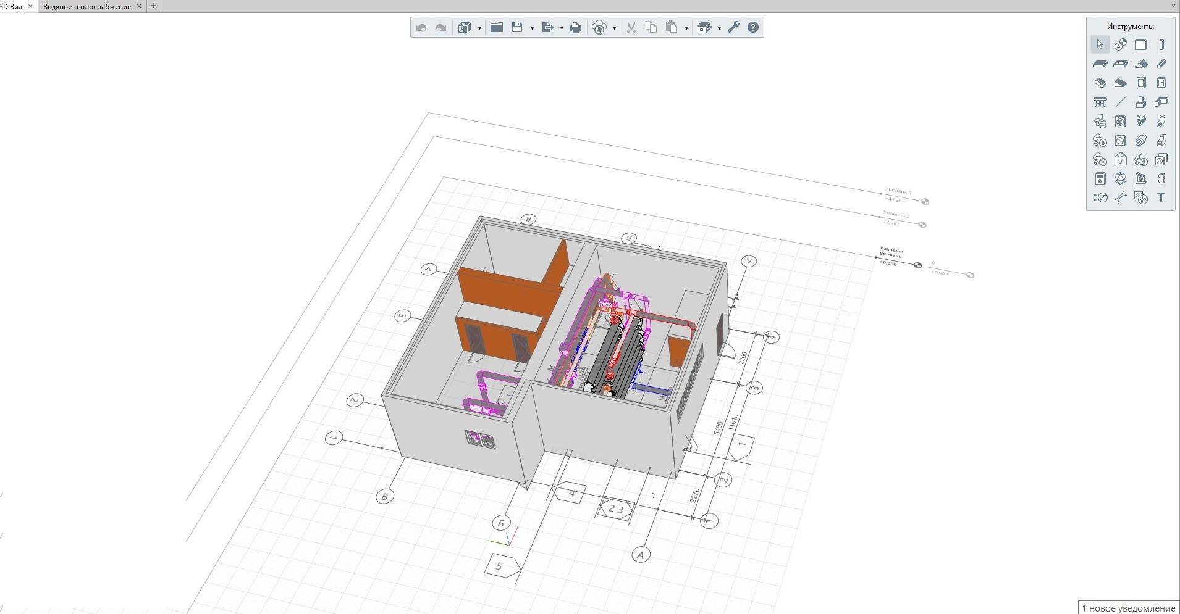Paste with the clipboard icon
Screen dimensions: 1180x614
[x=672, y=27]
